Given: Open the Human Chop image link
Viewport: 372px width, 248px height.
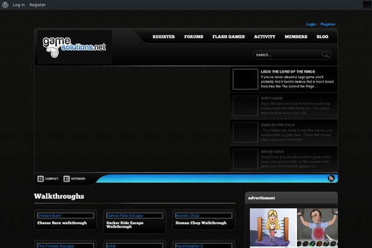Looking at the screenshot, I should point(203,216).
